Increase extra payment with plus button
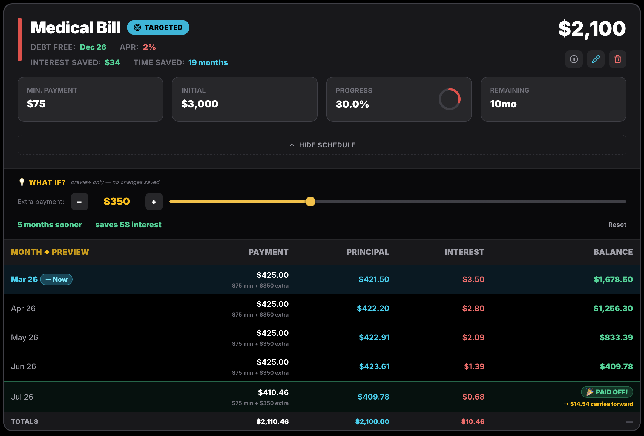 [x=154, y=202]
